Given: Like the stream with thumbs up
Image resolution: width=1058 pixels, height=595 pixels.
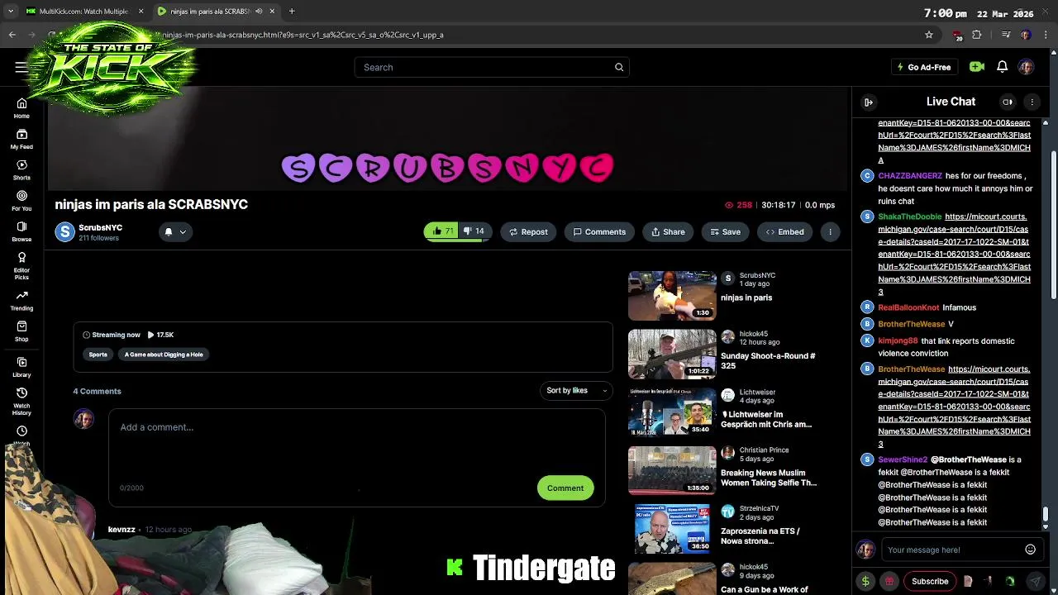Looking at the screenshot, I should pos(441,231).
